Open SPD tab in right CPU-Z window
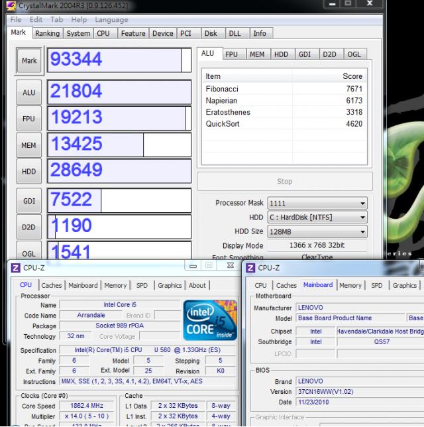 point(377,285)
